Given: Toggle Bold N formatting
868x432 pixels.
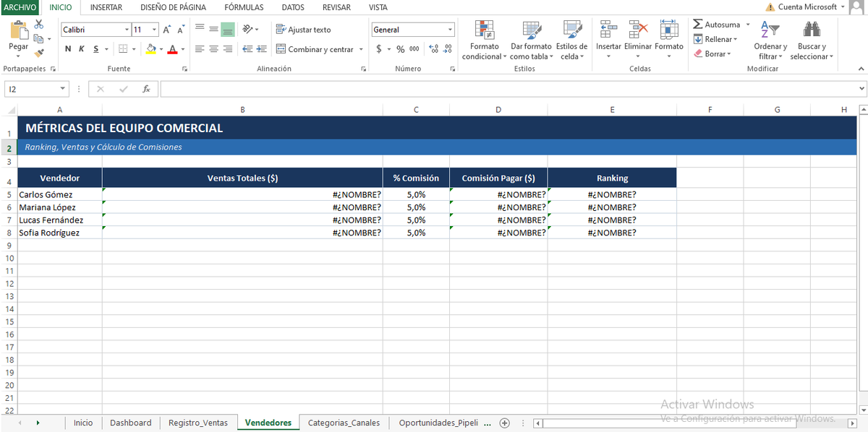Looking at the screenshot, I should (x=68, y=49).
